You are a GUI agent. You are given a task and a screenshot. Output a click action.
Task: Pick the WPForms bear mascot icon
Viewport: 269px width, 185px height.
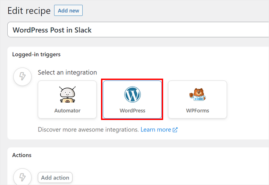click(197, 95)
